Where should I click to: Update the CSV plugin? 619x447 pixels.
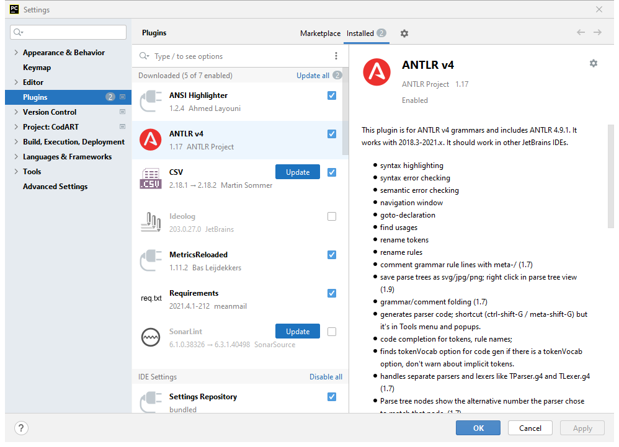pyautogui.click(x=298, y=172)
